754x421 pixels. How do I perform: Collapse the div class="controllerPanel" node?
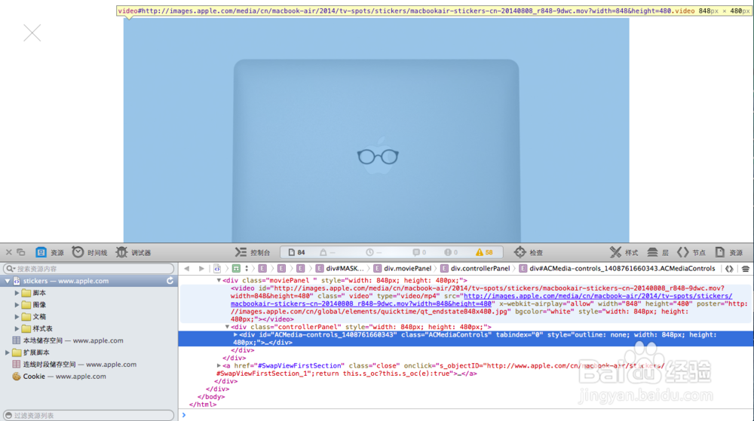227,327
